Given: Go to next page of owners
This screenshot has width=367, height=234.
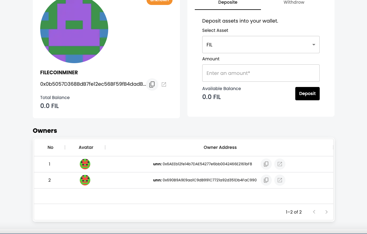Looking at the screenshot, I should (x=326, y=212).
